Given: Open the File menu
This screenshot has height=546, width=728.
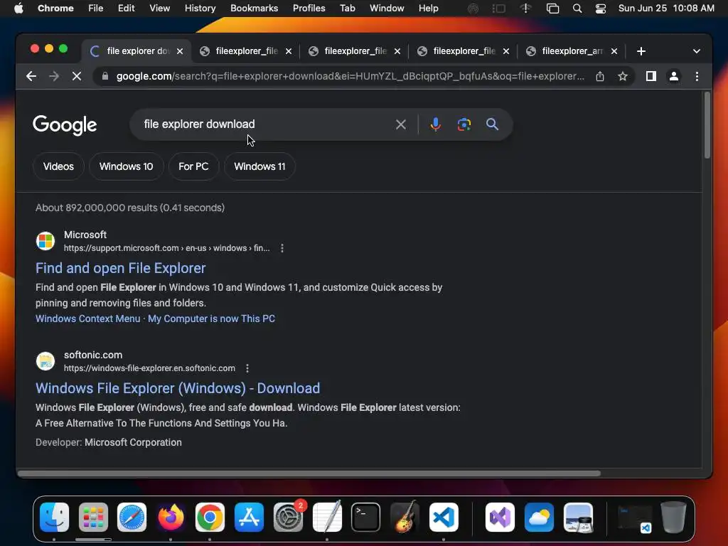Looking at the screenshot, I should pos(96,9).
